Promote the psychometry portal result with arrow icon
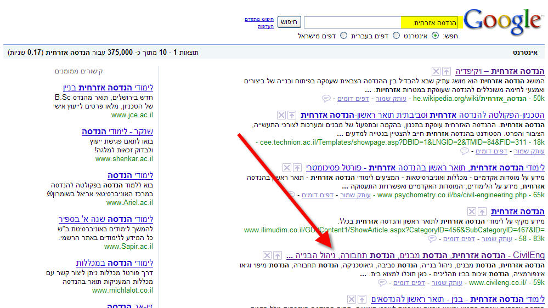The image size is (548, 308). point(297,168)
